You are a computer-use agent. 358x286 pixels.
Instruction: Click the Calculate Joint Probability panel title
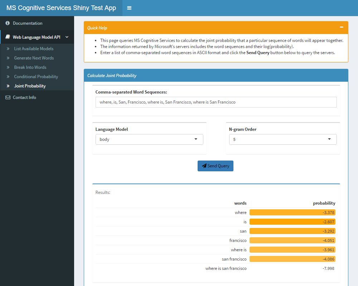tap(112, 76)
